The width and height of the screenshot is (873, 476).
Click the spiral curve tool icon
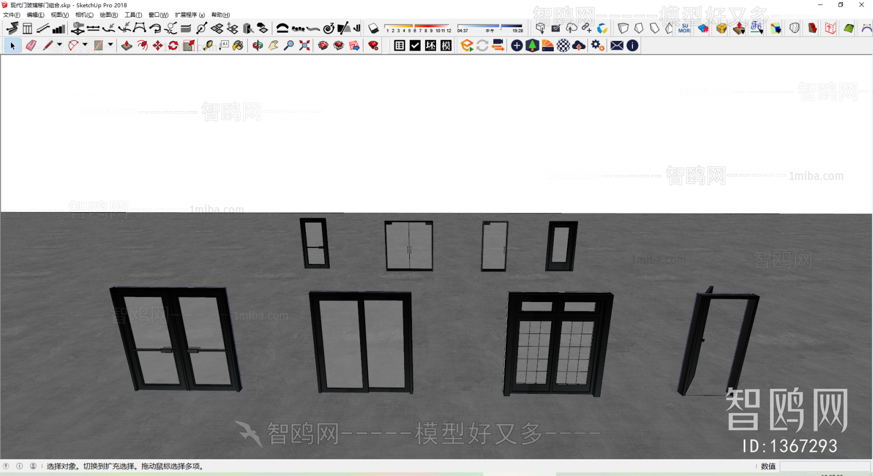pos(328,28)
